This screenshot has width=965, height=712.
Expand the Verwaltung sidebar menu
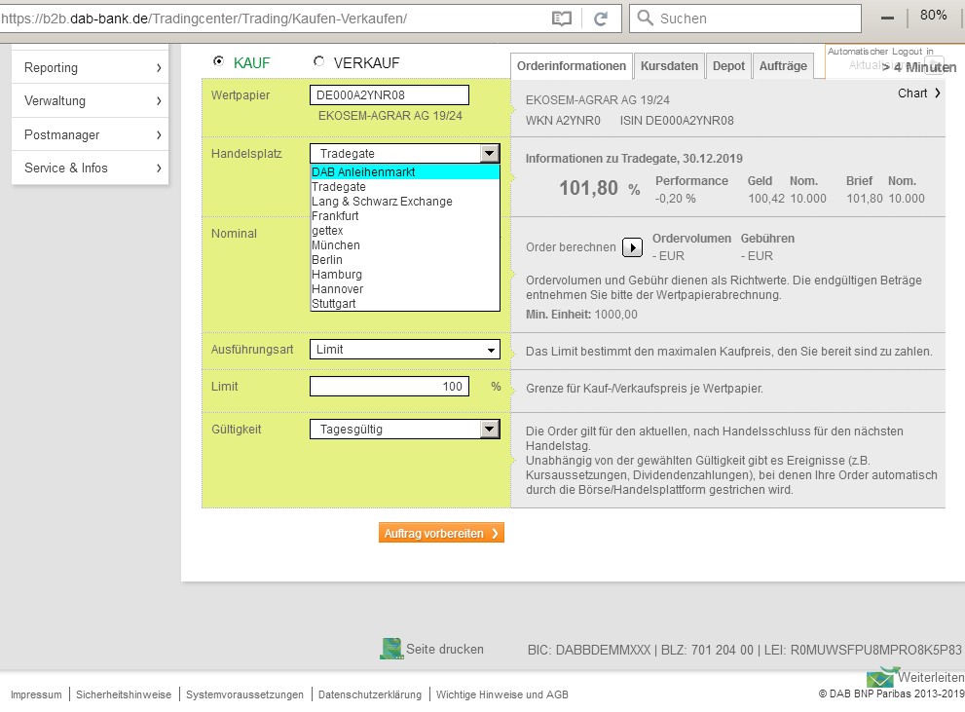coord(90,101)
